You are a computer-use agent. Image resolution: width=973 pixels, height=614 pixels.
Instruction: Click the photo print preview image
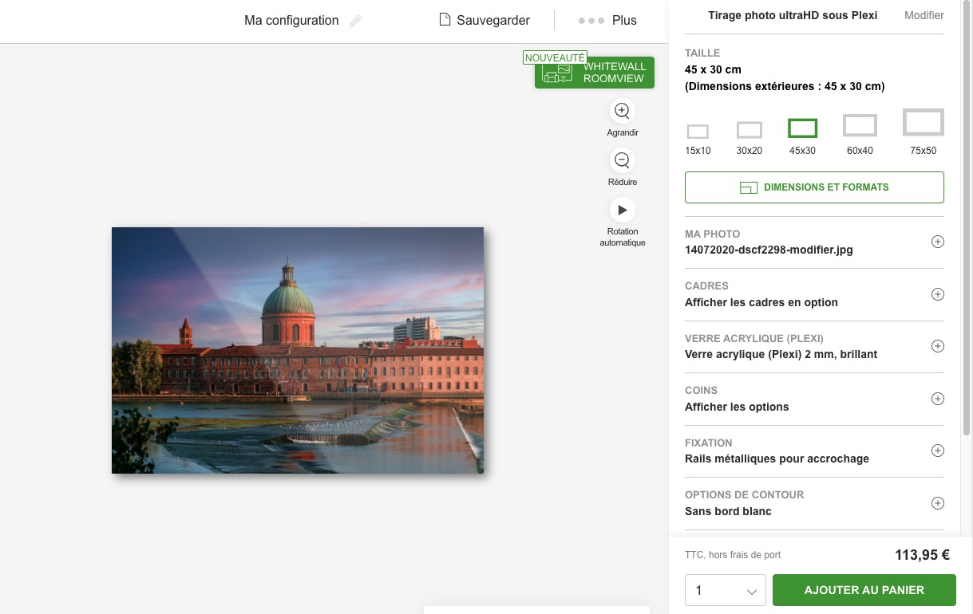[x=298, y=350]
